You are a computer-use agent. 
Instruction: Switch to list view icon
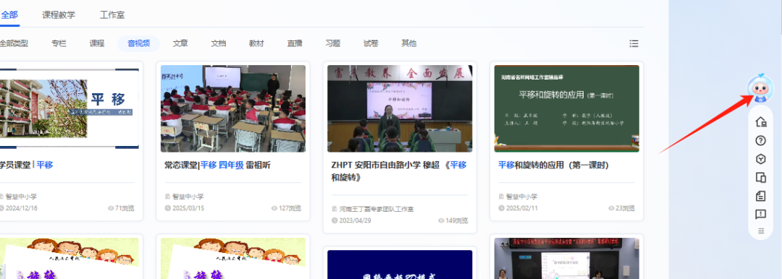click(634, 43)
